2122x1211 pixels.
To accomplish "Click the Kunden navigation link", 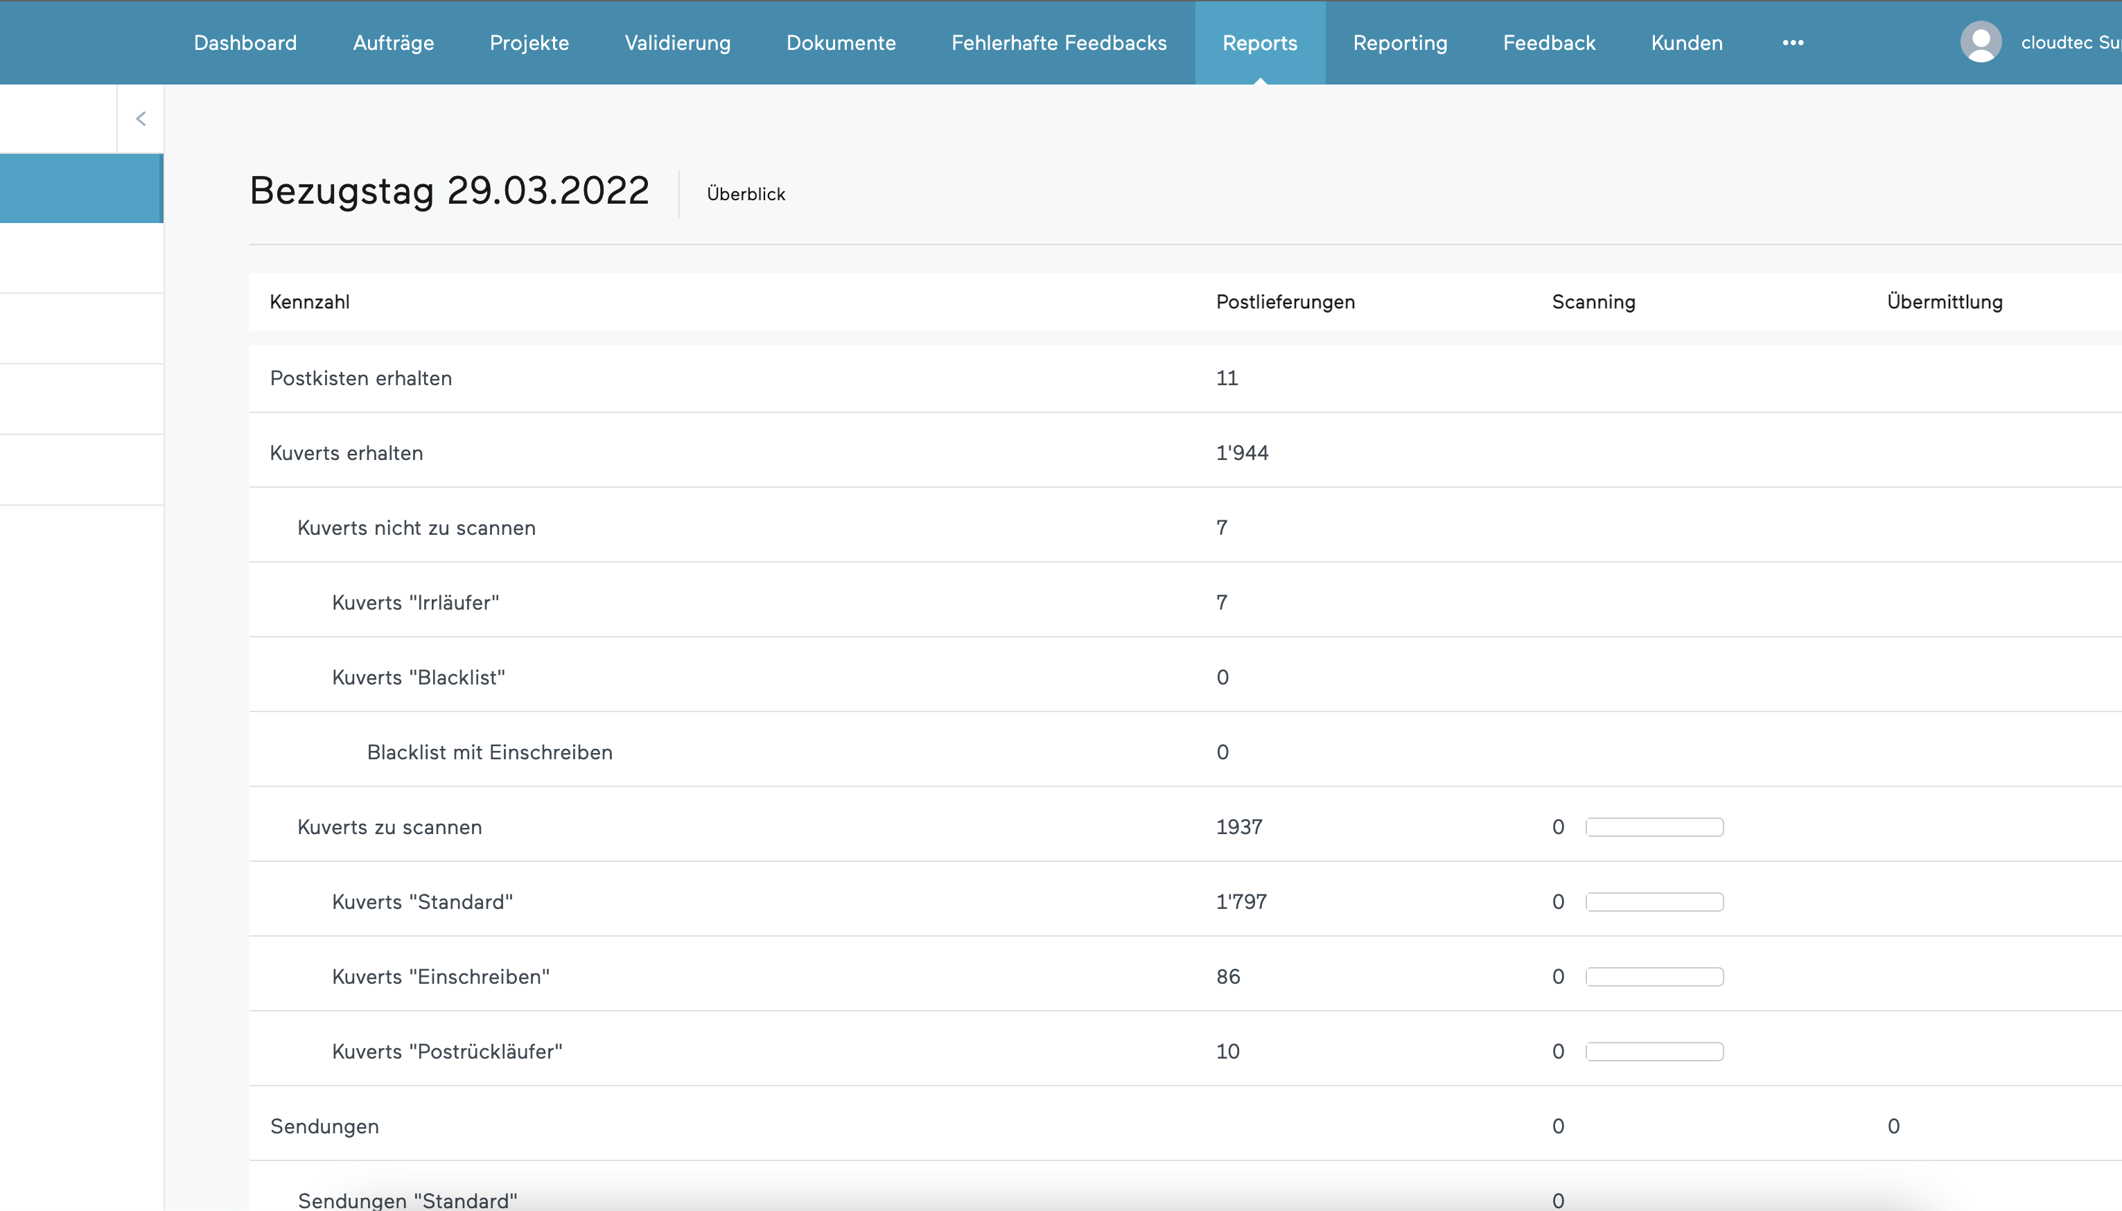I will point(1687,44).
